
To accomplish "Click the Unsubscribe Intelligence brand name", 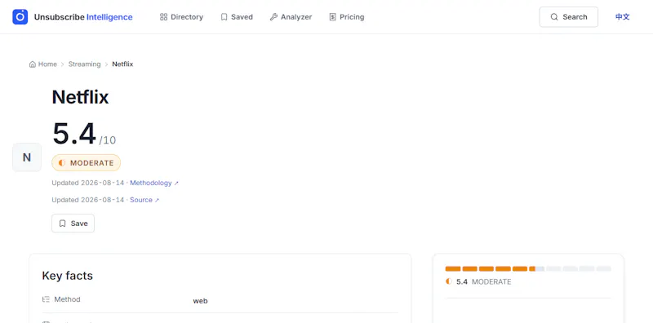I will pos(83,17).
